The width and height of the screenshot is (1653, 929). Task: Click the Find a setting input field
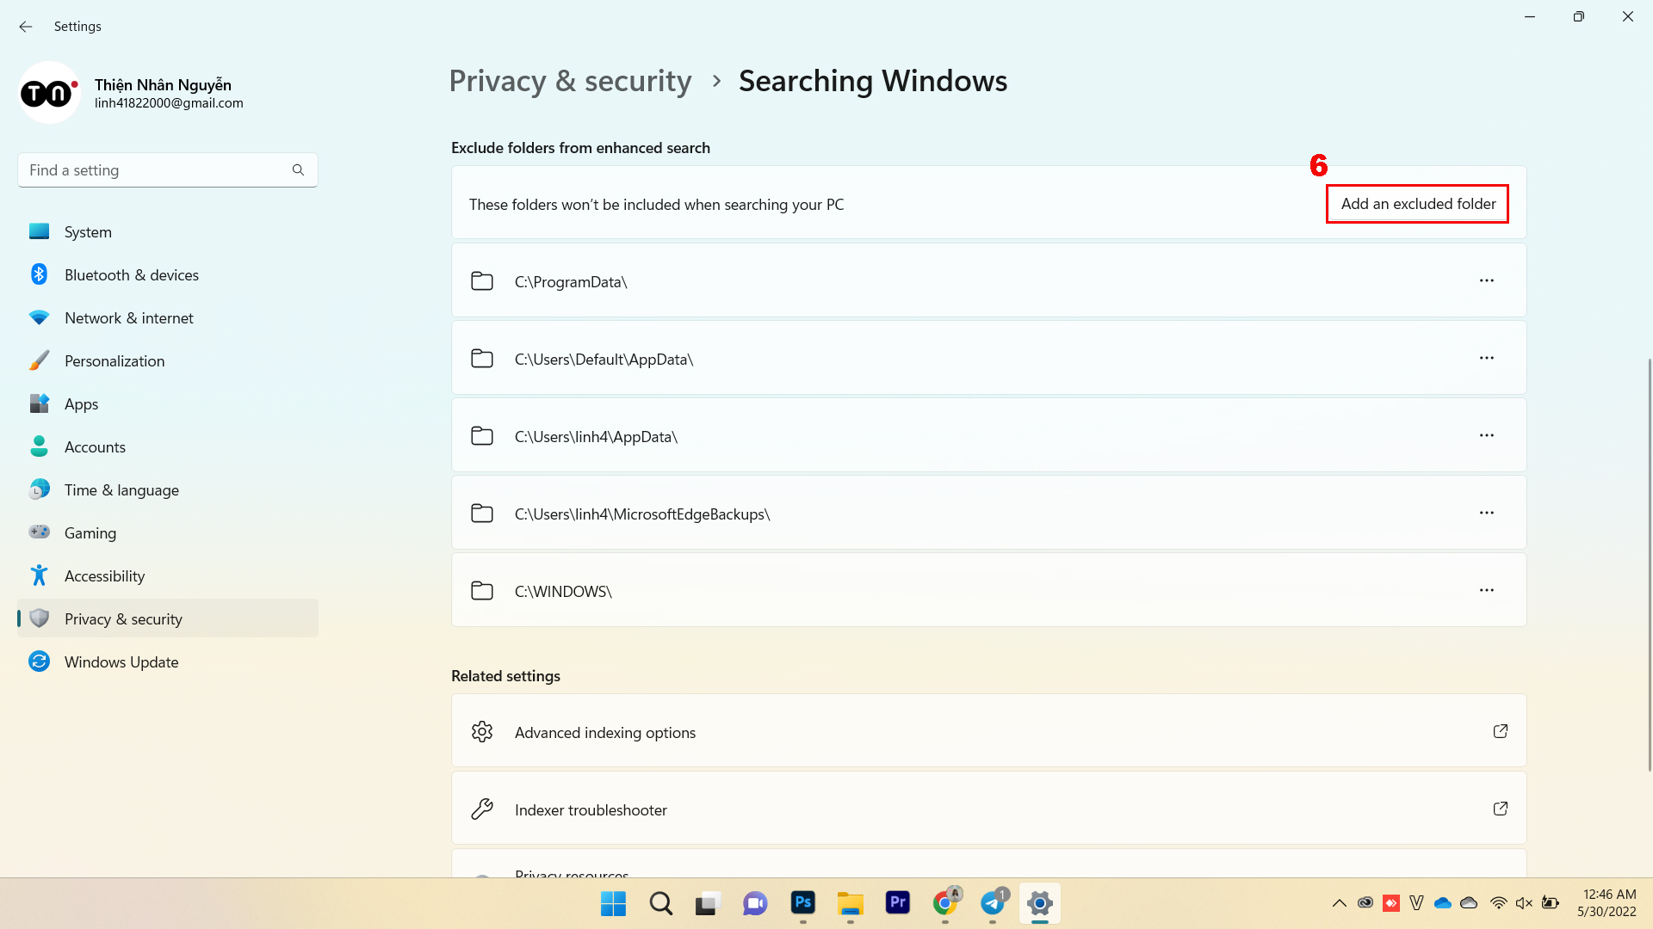point(167,170)
